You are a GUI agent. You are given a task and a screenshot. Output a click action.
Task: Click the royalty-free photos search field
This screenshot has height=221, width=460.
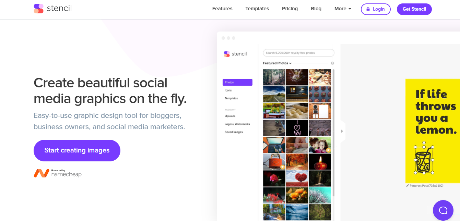(298, 53)
